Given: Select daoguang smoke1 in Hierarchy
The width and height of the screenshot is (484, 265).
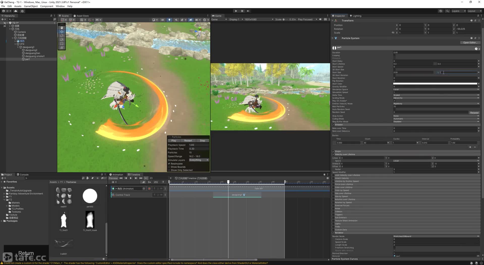Looking at the screenshot, I should [35, 56].
